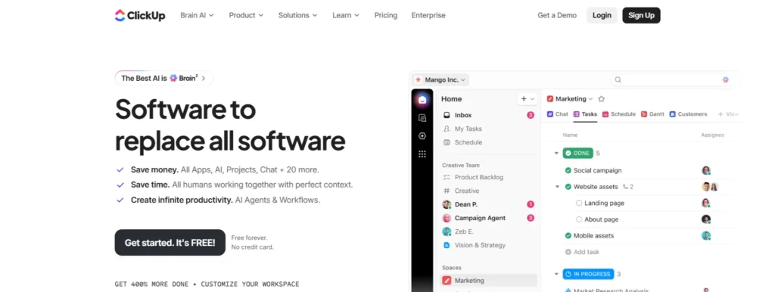This screenshot has width=775, height=292.
Task: Click the Inbox tray icon
Action: pos(447,115)
